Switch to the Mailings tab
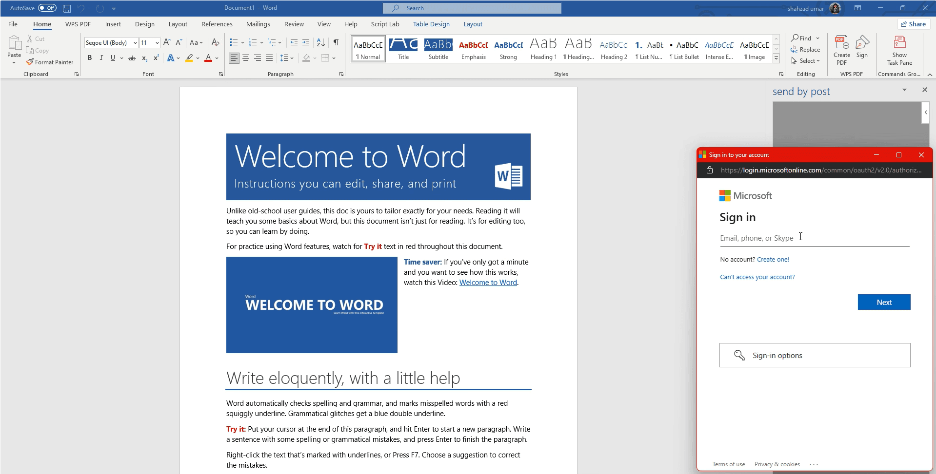936x474 pixels. click(x=258, y=24)
